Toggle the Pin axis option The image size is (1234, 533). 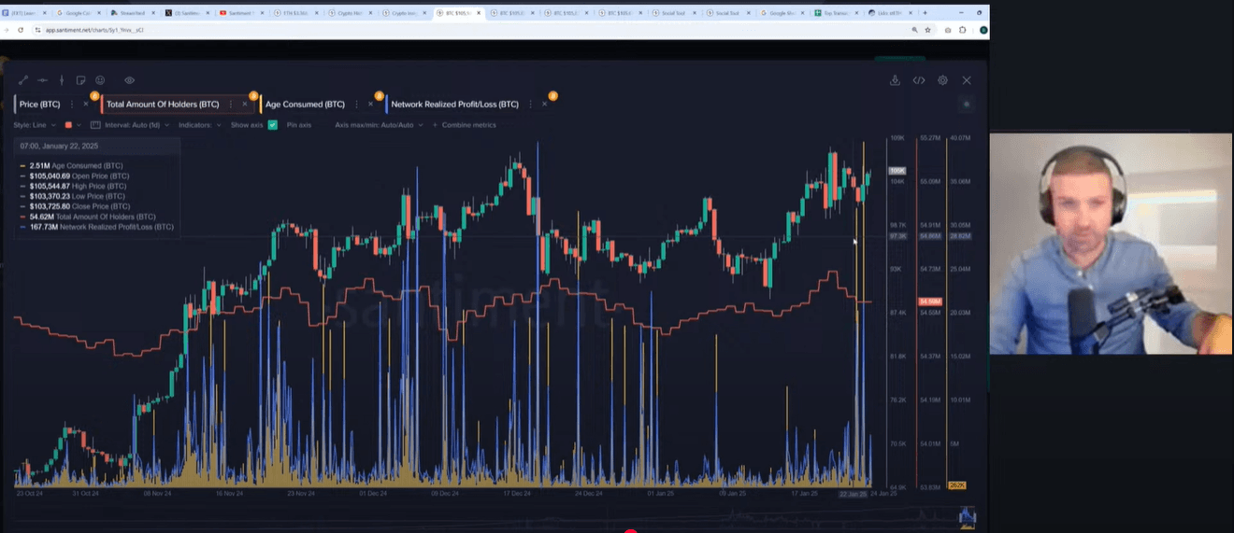tap(298, 125)
